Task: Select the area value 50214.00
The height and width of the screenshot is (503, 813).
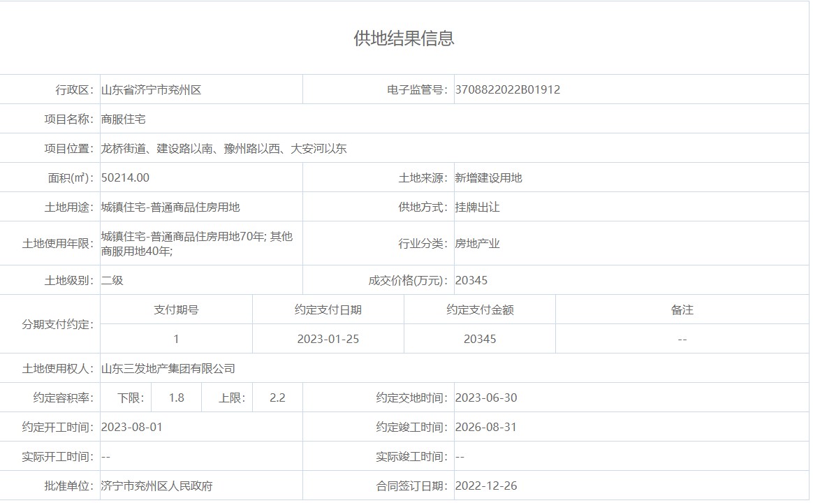Action: pos(125,178)
